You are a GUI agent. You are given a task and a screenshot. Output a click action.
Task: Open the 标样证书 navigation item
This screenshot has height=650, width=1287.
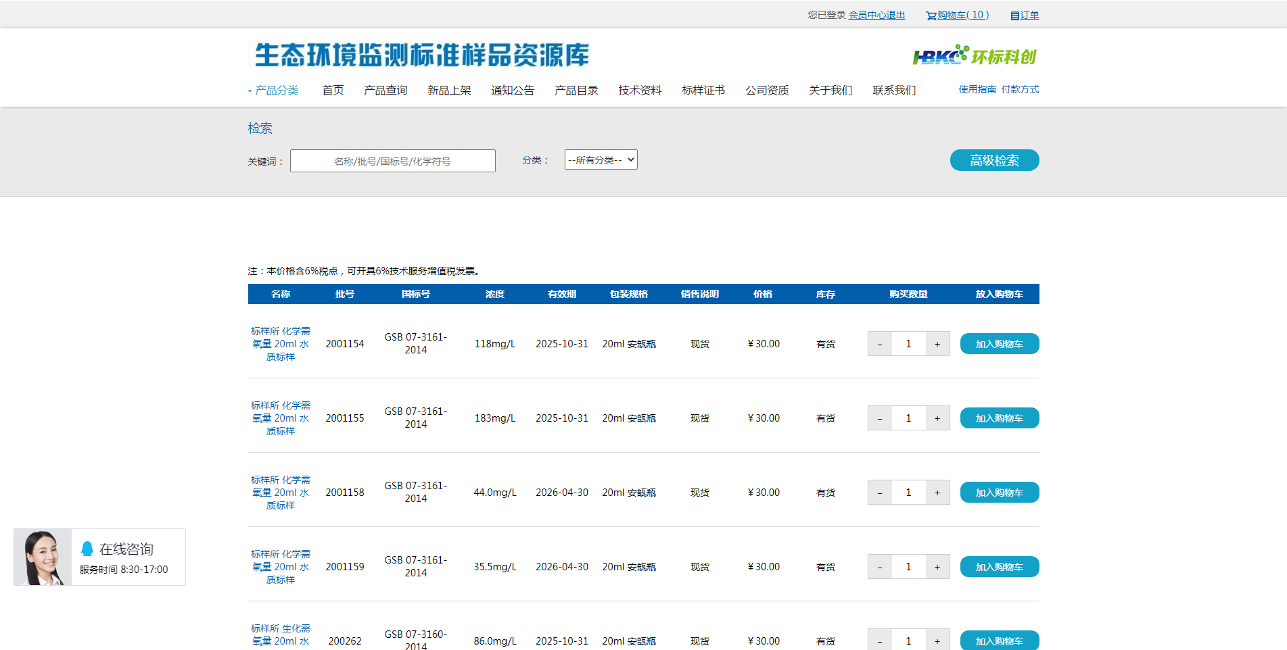[703, 91]
